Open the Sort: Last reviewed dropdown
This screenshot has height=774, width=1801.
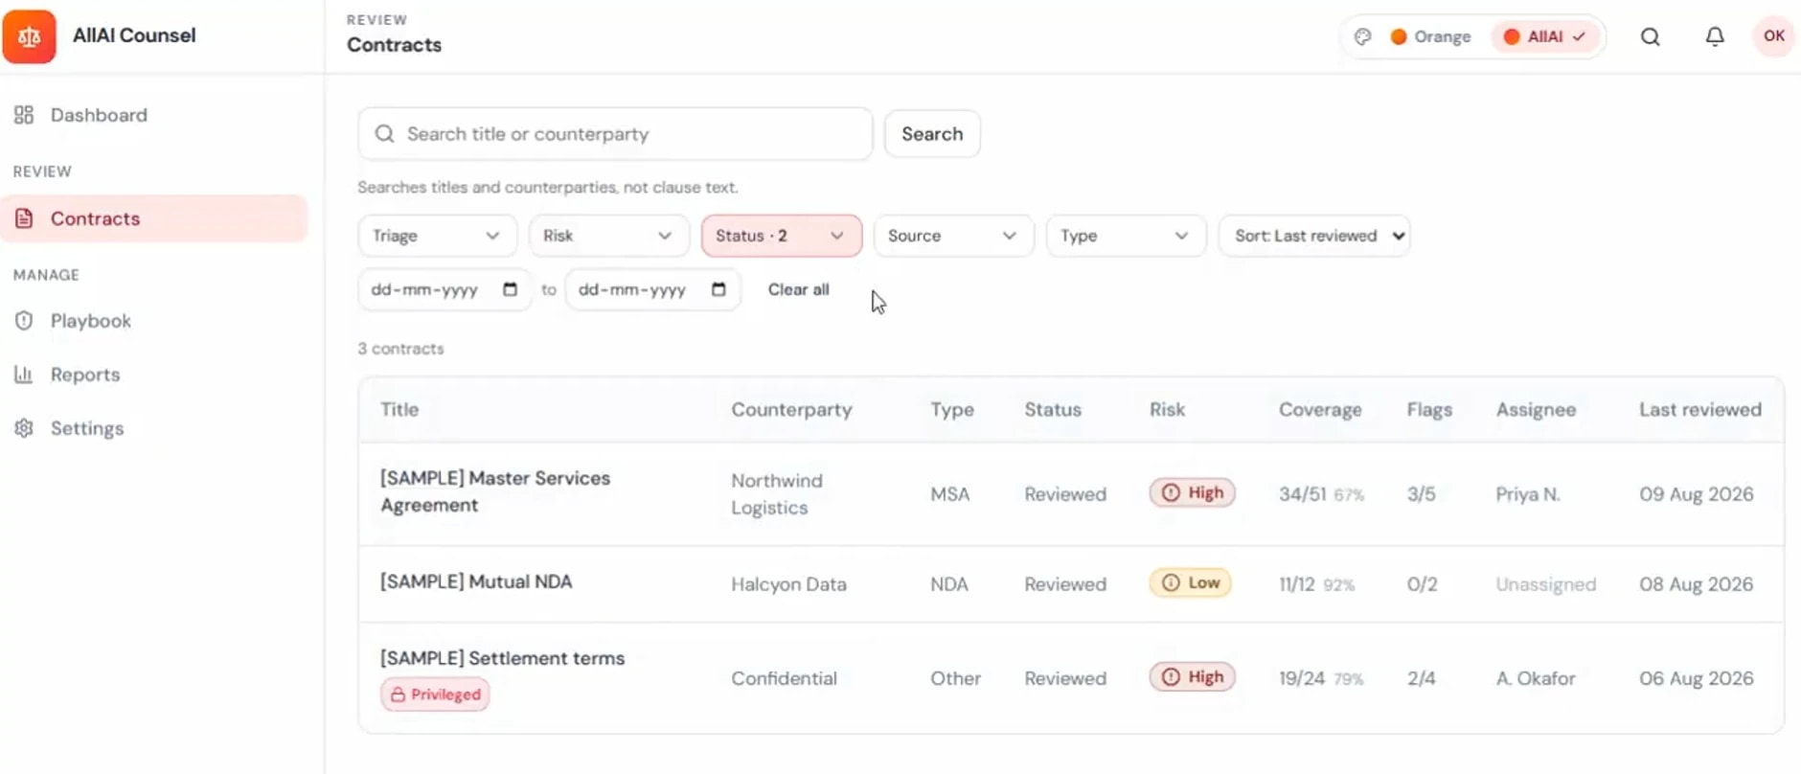point(1314,236)
